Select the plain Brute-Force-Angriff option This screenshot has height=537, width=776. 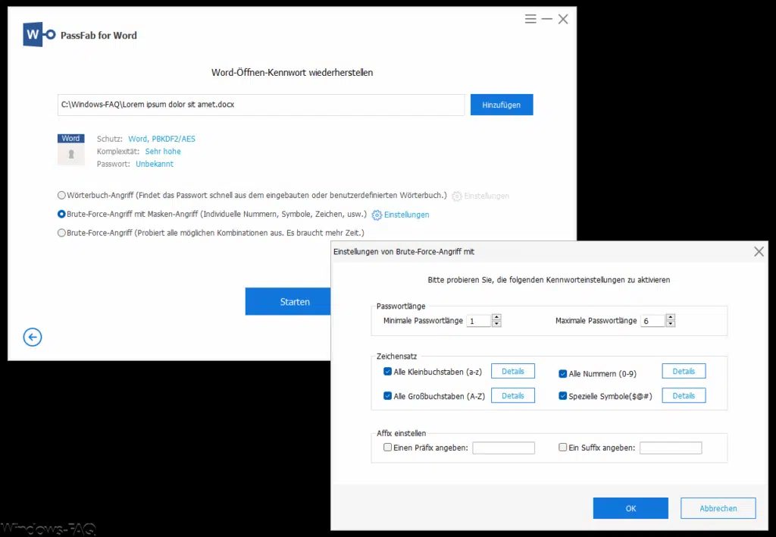pyautogui.click(x=62, y=234)
